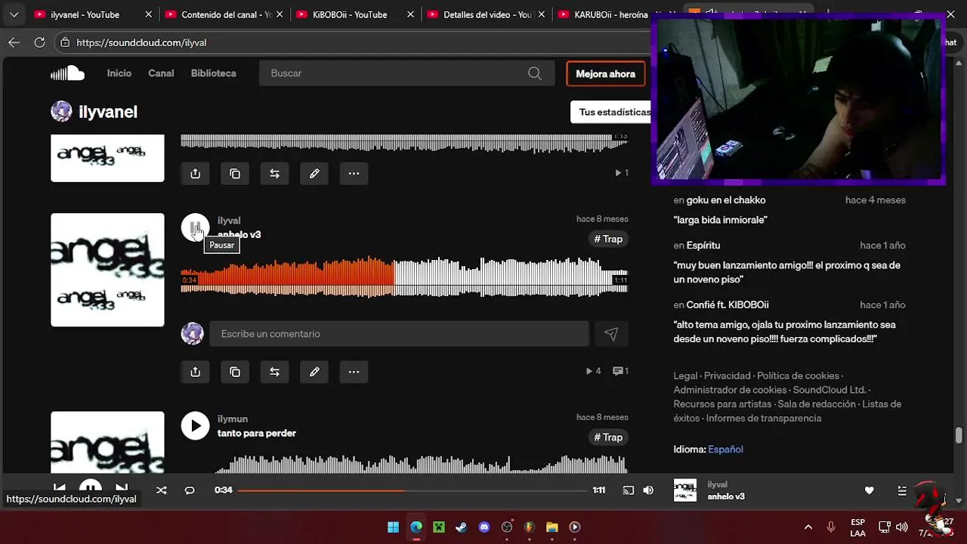Close the ilyvanel - YouTube tab
The height and width of the screenshot is (544, 967).
click(x=149, y=14)
